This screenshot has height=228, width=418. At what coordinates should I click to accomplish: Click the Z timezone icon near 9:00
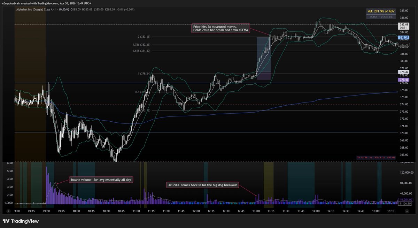tap(8, 211)
